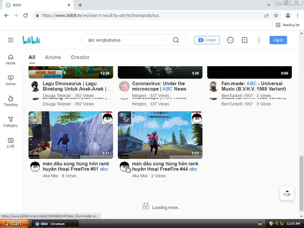The image size is (304, 228).
Task: Click the search magnifier icon
Action: click(176, 40)
